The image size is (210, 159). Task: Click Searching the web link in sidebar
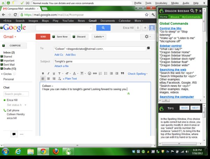pyautogui.click(x=173, y=70)
